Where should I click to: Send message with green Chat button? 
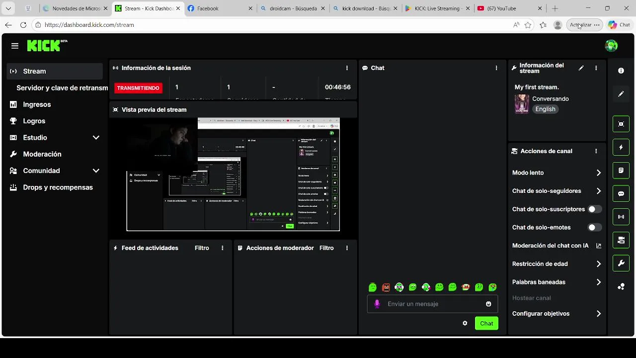(x=486, y=323)
